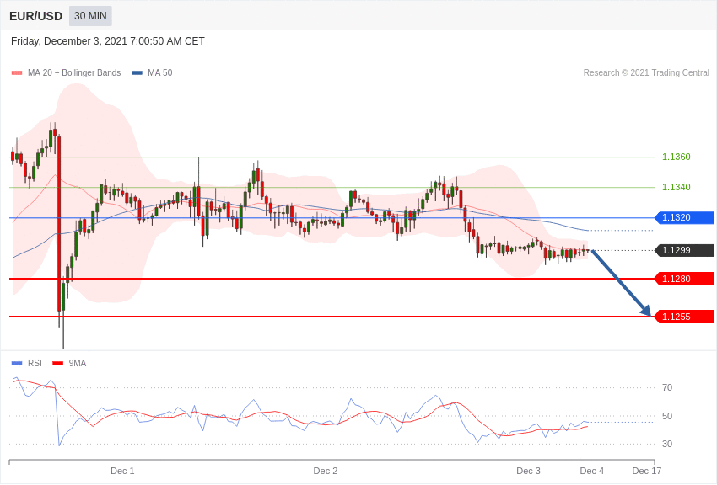The height and width of the screenshot is (485, 717).
Task: Click the black 1.1299 current price tag
Action: click(x=685, y=250)
